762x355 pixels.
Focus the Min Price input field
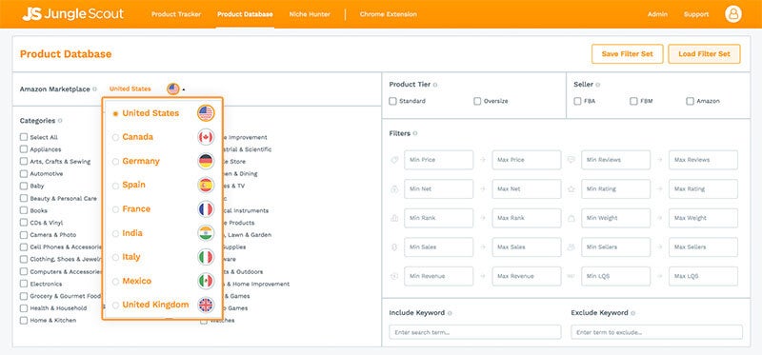(x=439, y=160)
